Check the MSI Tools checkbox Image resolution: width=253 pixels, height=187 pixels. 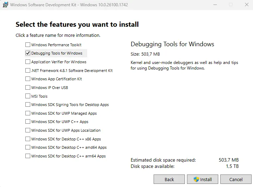tap(28, 96)
